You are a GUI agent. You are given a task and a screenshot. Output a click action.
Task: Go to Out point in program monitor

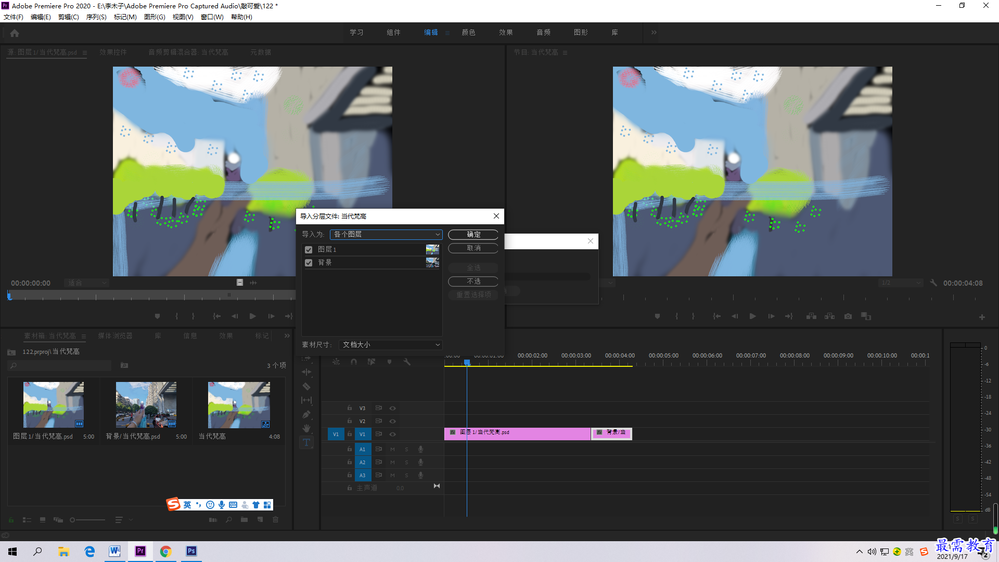789,316
